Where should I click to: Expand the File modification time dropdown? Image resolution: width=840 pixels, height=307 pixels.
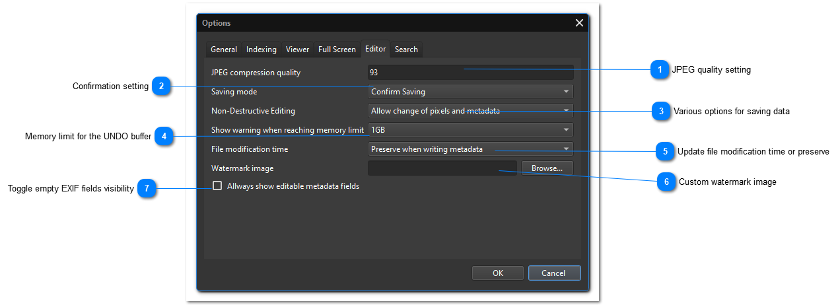[470, 149]
